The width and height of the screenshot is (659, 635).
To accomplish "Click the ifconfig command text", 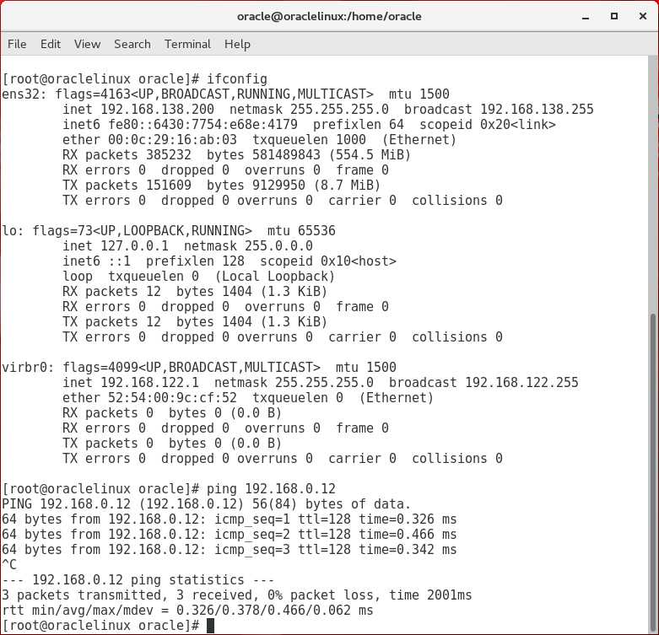I will click(x=236, y=79).
